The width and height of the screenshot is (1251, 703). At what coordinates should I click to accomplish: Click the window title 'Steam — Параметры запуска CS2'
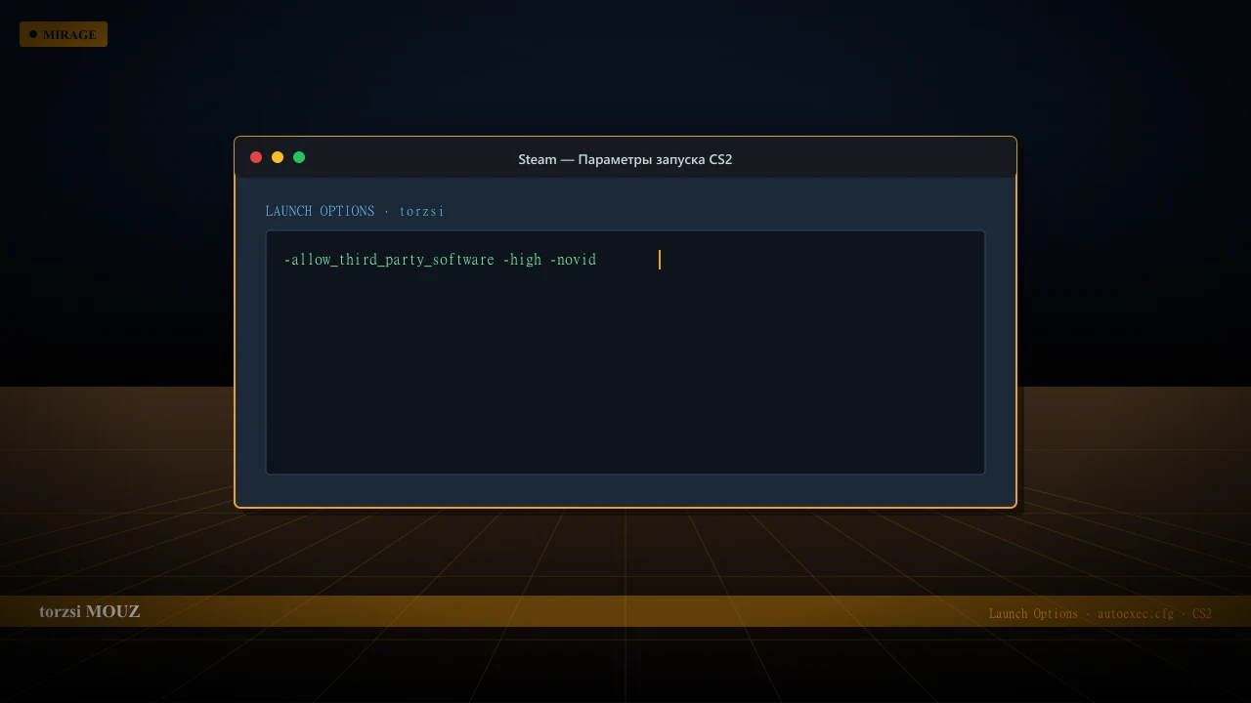click(625, 159)
